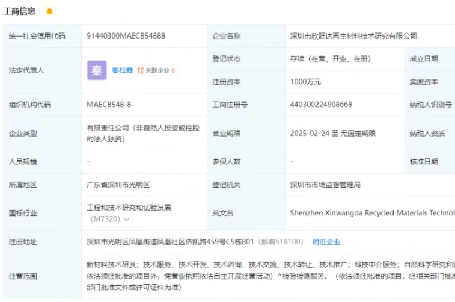455x302 pixels.
Task: Open the 关联企业 6 badge
Action: point(156,70)
